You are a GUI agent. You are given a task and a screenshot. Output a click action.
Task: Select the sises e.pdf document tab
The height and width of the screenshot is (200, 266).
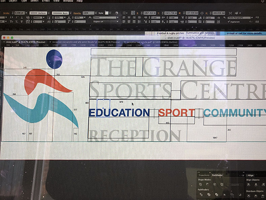[x=25, y=42]
